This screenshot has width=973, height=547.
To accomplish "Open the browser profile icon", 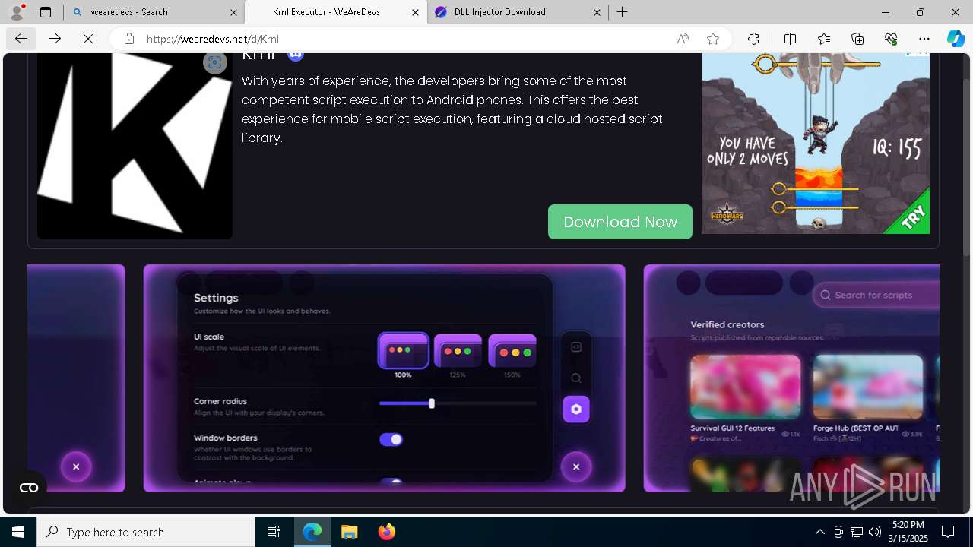I will (17, 12).
